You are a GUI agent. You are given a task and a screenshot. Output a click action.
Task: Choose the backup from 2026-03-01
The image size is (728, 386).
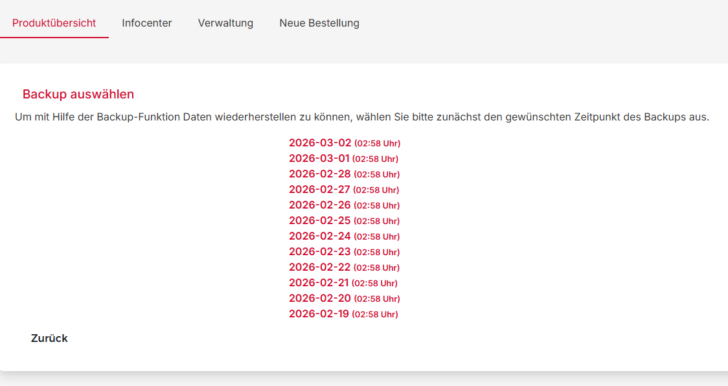[319, 159]
